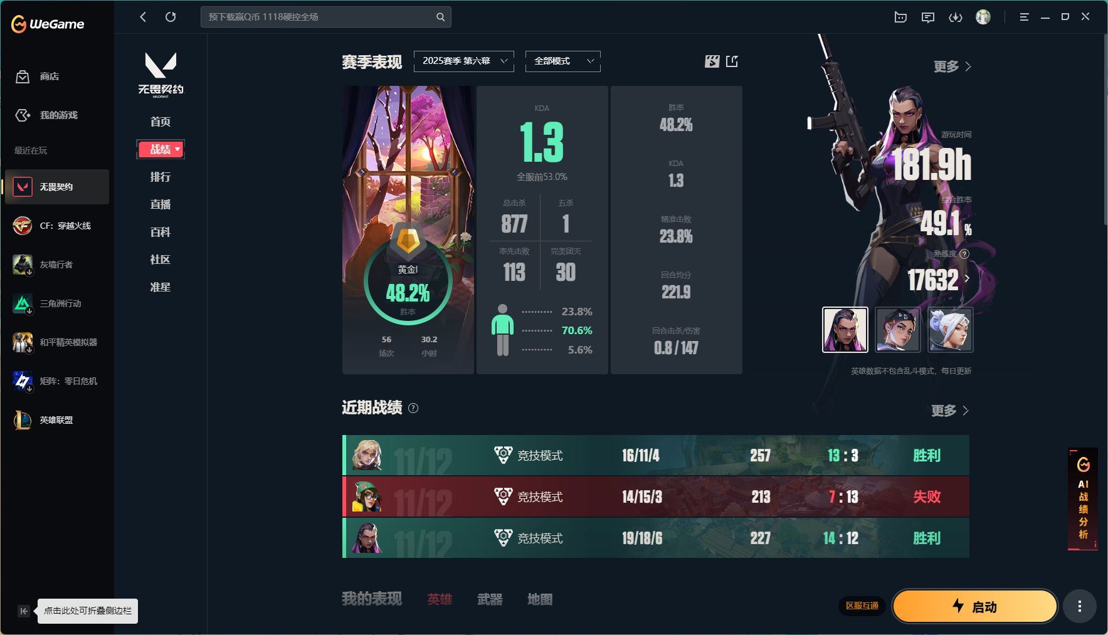Viewport: 1108px width, 635px height.
Task: Click the share icon beside season performance
Action: (x=732, y=61)
